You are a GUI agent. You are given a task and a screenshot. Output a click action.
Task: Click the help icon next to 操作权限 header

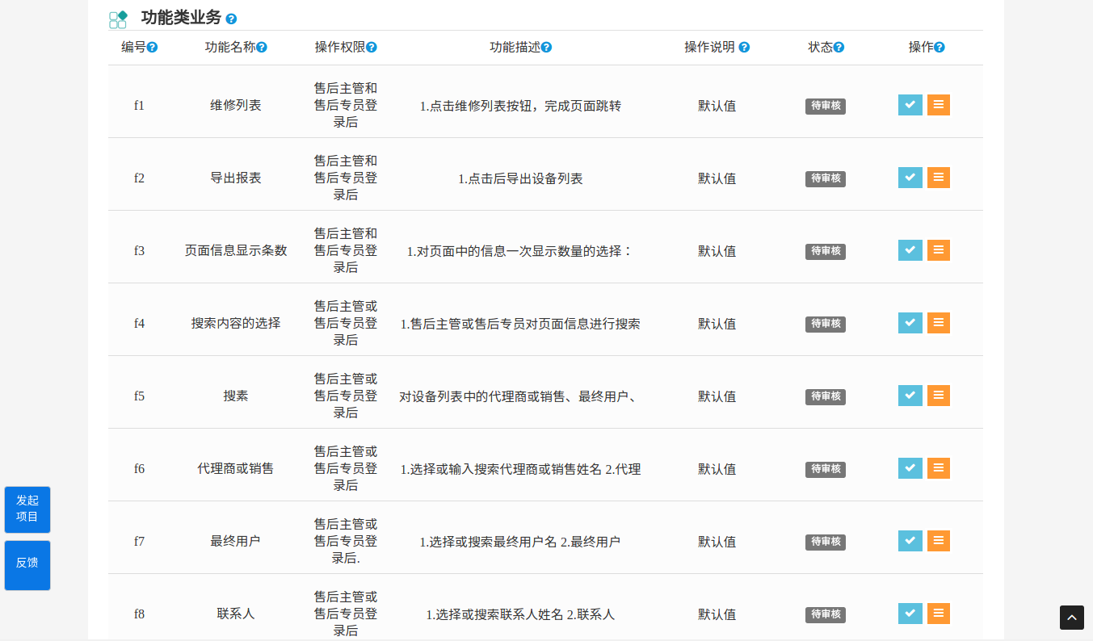[372, 48]
